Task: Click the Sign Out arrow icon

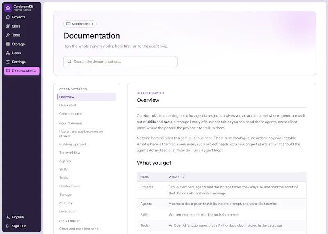Action: tap(8, 226)
